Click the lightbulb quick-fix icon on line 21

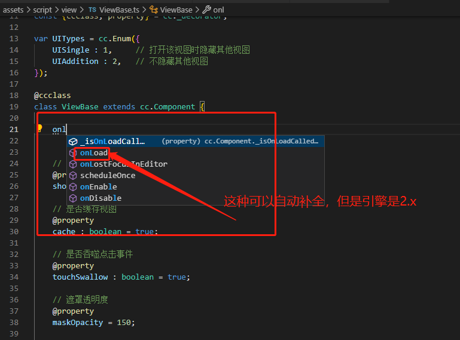(x=39, y=128)
